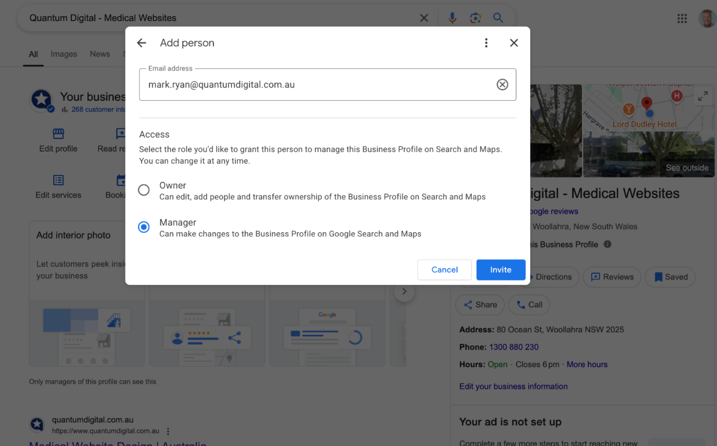The height and width of the screenshot is (446, 717).
Task: Click the red location pin on map
Action: [646, 103]
